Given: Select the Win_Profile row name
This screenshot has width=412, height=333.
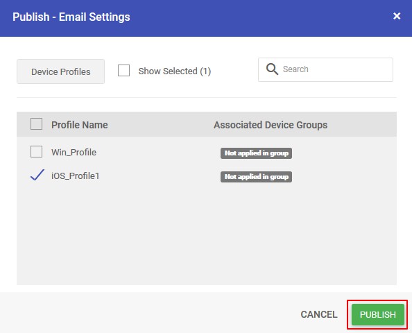Looking at the screenshot, I should 74,153.
